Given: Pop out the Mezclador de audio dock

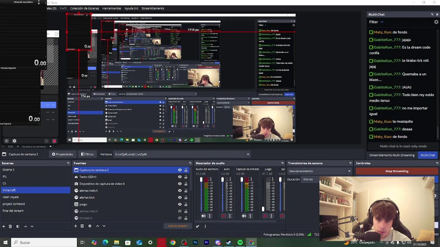Looking at the screenshot, I should point(283,163).
